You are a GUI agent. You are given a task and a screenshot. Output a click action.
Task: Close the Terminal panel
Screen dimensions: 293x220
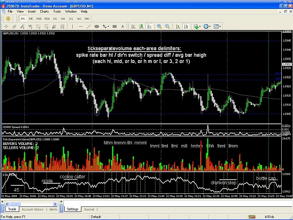click(2, 202)
